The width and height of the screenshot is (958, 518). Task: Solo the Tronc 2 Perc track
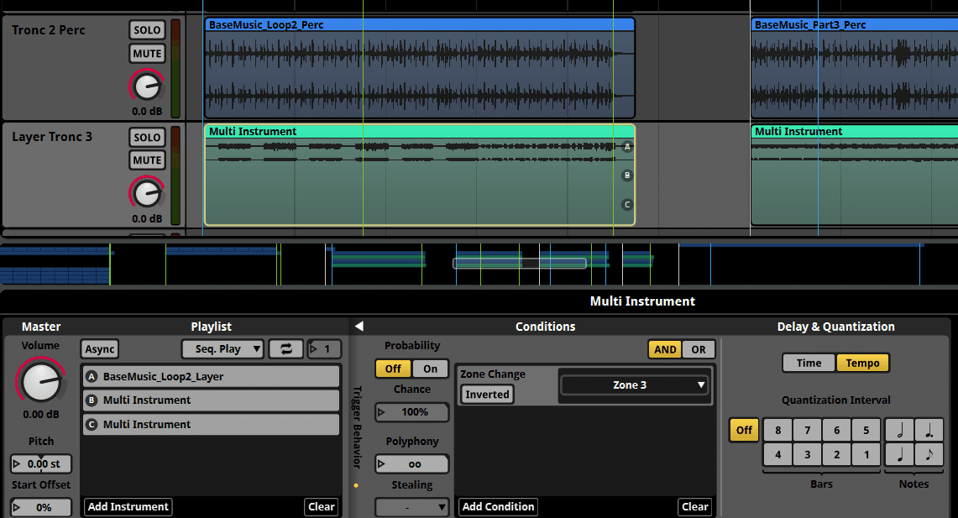pyautogui.click(x=147, y=30)
